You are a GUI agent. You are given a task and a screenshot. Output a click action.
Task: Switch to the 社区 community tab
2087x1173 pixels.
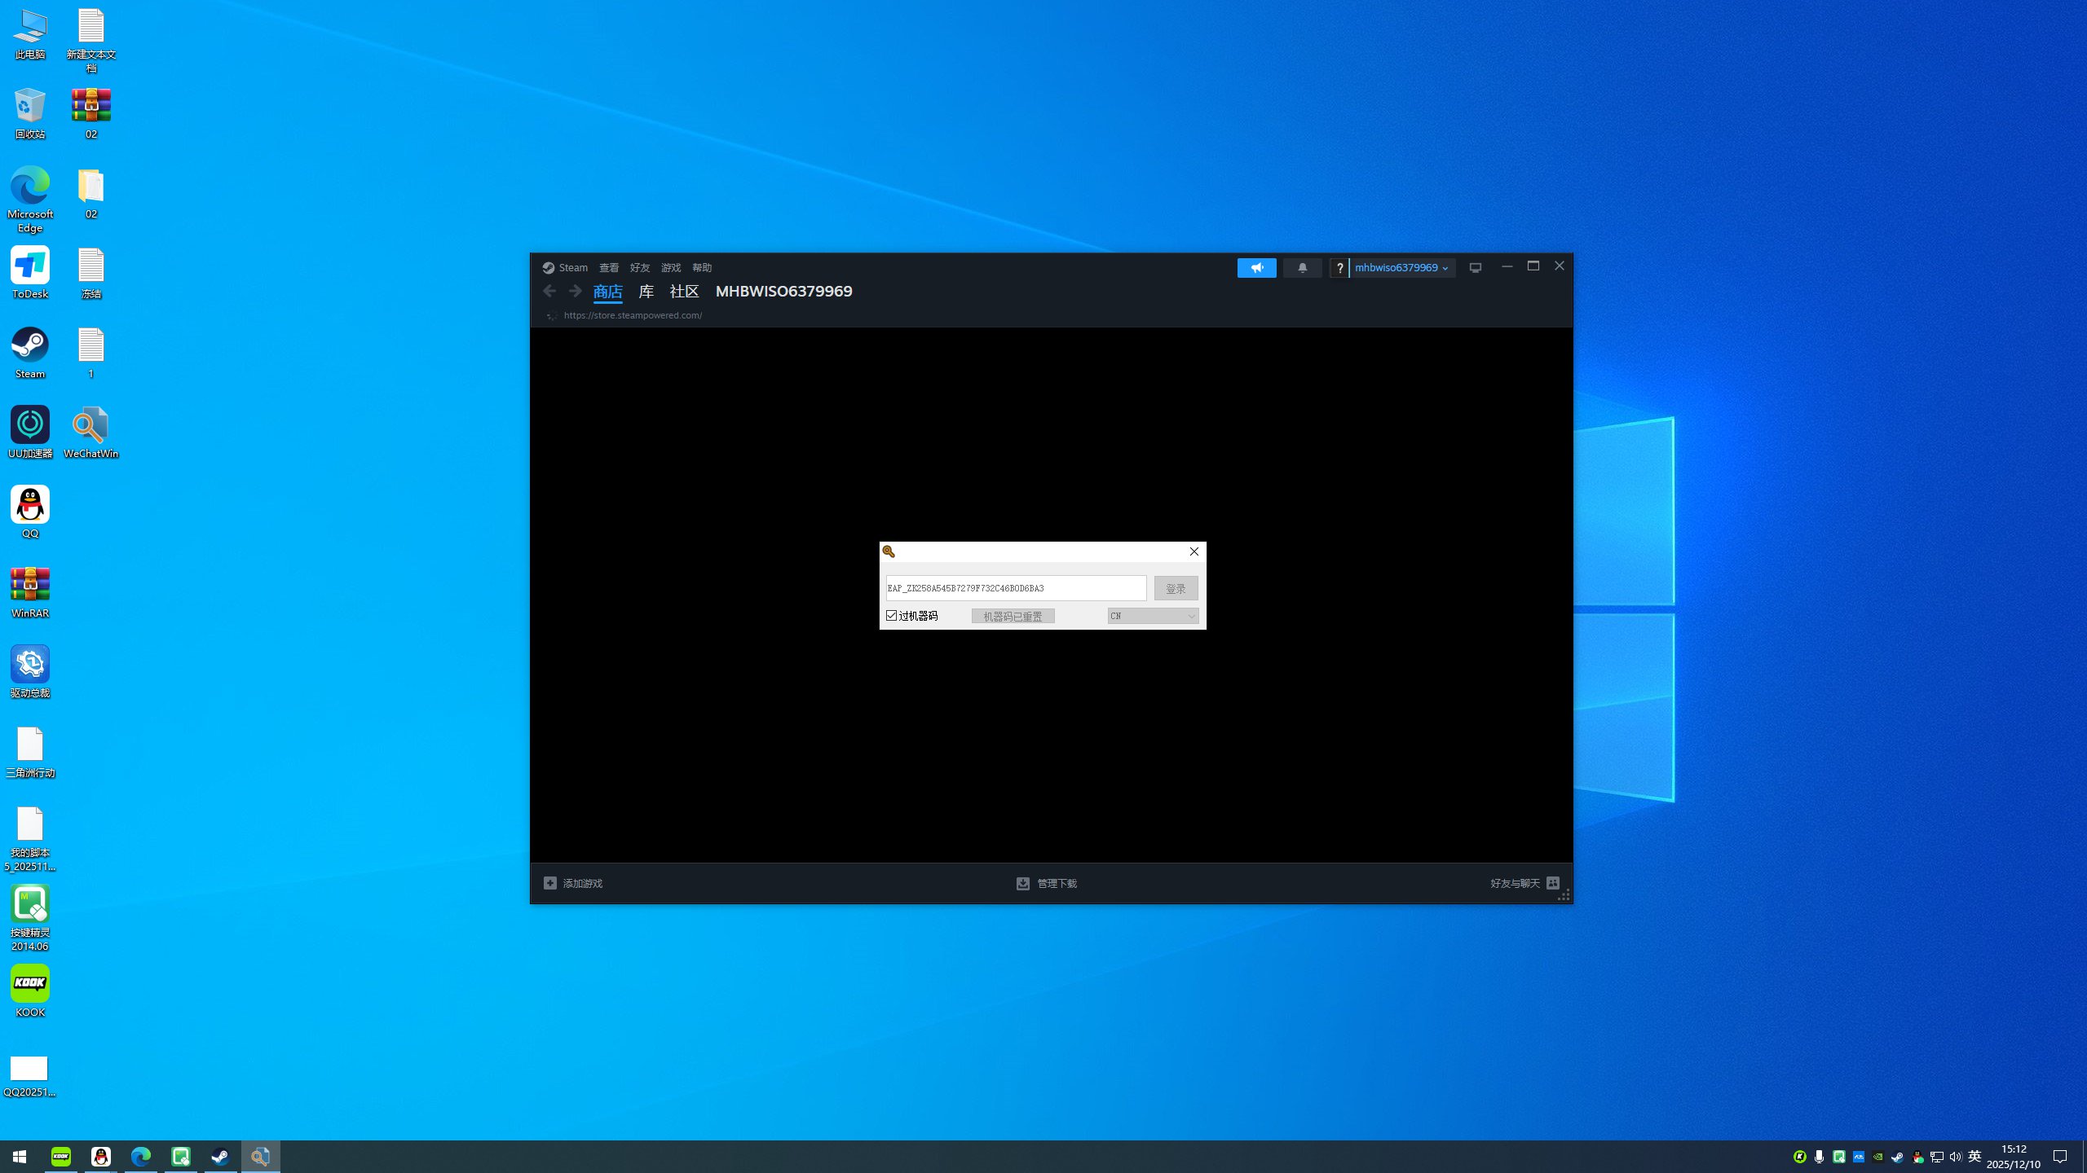pyautogui.click(x=684, y=291)
